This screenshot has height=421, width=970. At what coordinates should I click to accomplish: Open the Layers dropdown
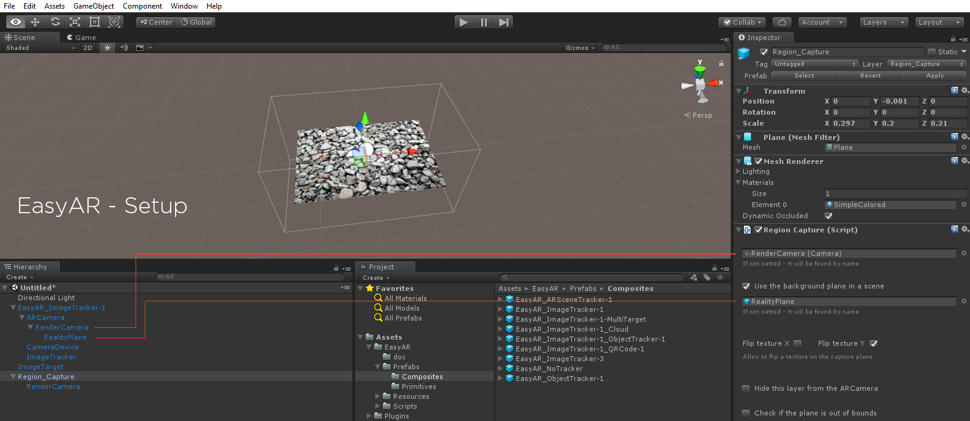pos(884,22)
